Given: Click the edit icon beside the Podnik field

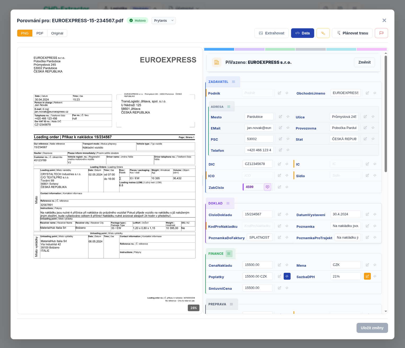Looking at the screenshot, I should click(x=279, y=93).
